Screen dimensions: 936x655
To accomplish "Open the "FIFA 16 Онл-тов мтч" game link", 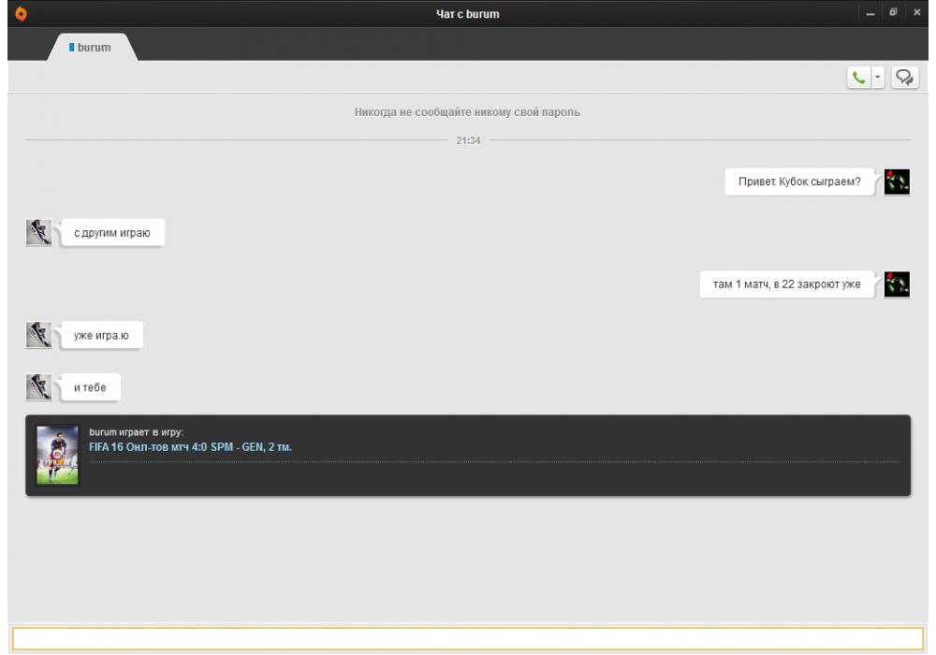I will pyautogui.click(x=190, y=447).
